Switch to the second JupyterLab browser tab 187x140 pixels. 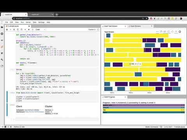click(x=41, y=14)
